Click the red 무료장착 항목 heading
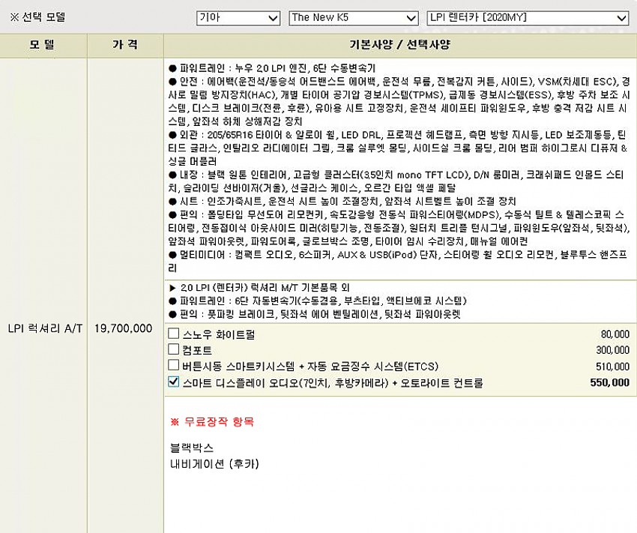 click(212, 422)
